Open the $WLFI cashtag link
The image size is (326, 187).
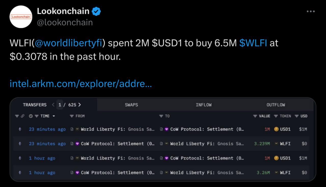point(253,43)
